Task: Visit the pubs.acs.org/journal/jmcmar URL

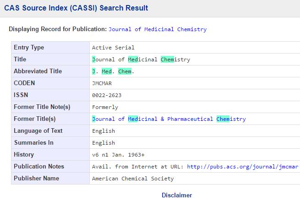Action: (x=243, y=167)
